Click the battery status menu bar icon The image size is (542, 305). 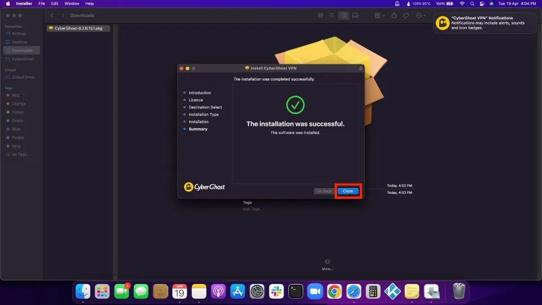(444, 3)
